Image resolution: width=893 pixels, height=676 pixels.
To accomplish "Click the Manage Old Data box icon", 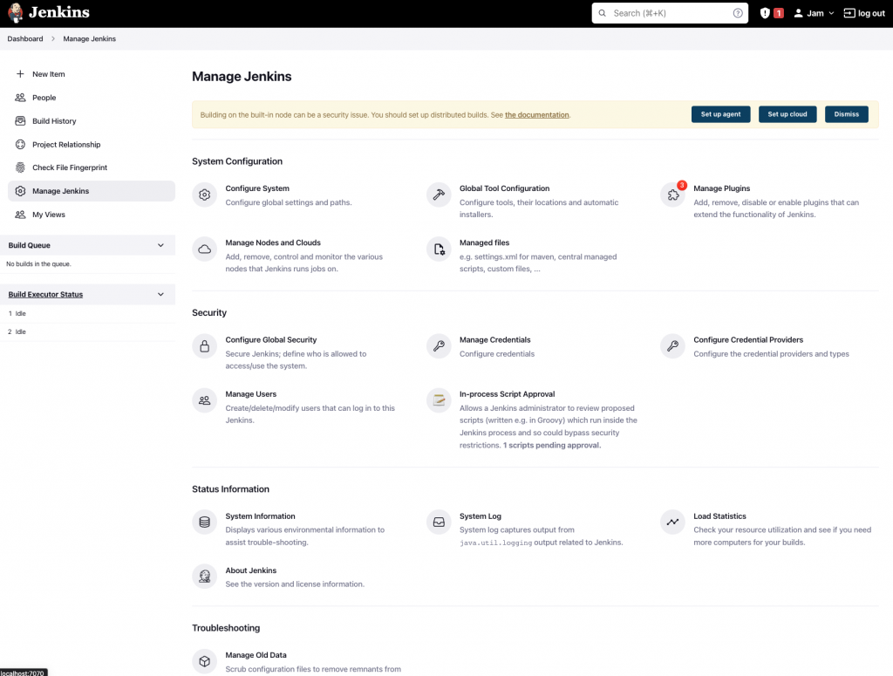I will pos(204,662).
